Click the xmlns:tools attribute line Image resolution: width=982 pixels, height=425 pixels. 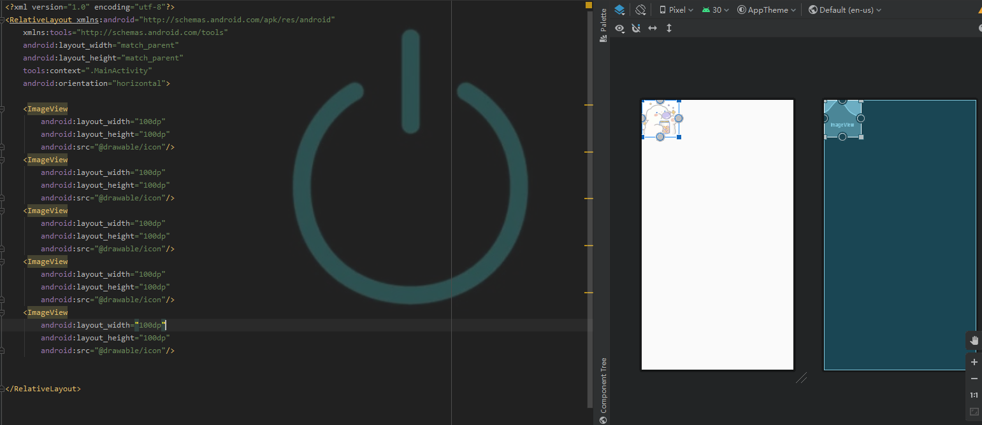tap(126, 32)
